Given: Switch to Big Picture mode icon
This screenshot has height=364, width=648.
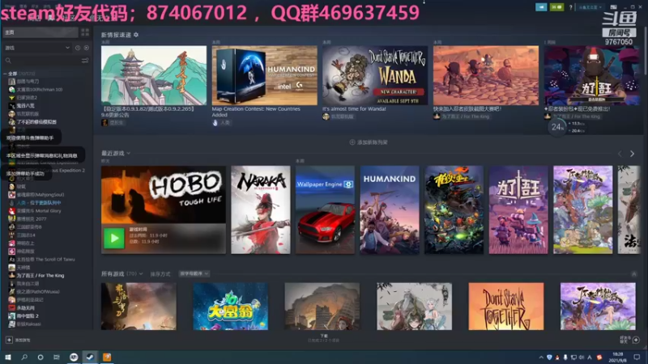Looking at the screenshot, I should coord(614,7).
